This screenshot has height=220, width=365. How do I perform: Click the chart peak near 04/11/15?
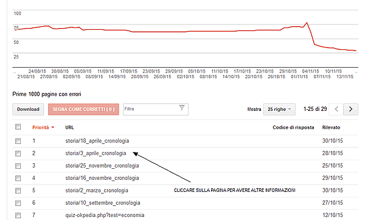307,23
